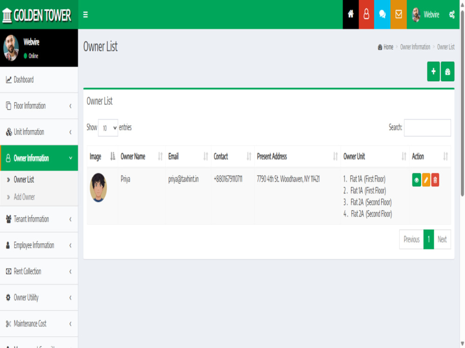Screen dimensions: 465x348
Task: Click pagination page 1 button
Action: point(429,239)
